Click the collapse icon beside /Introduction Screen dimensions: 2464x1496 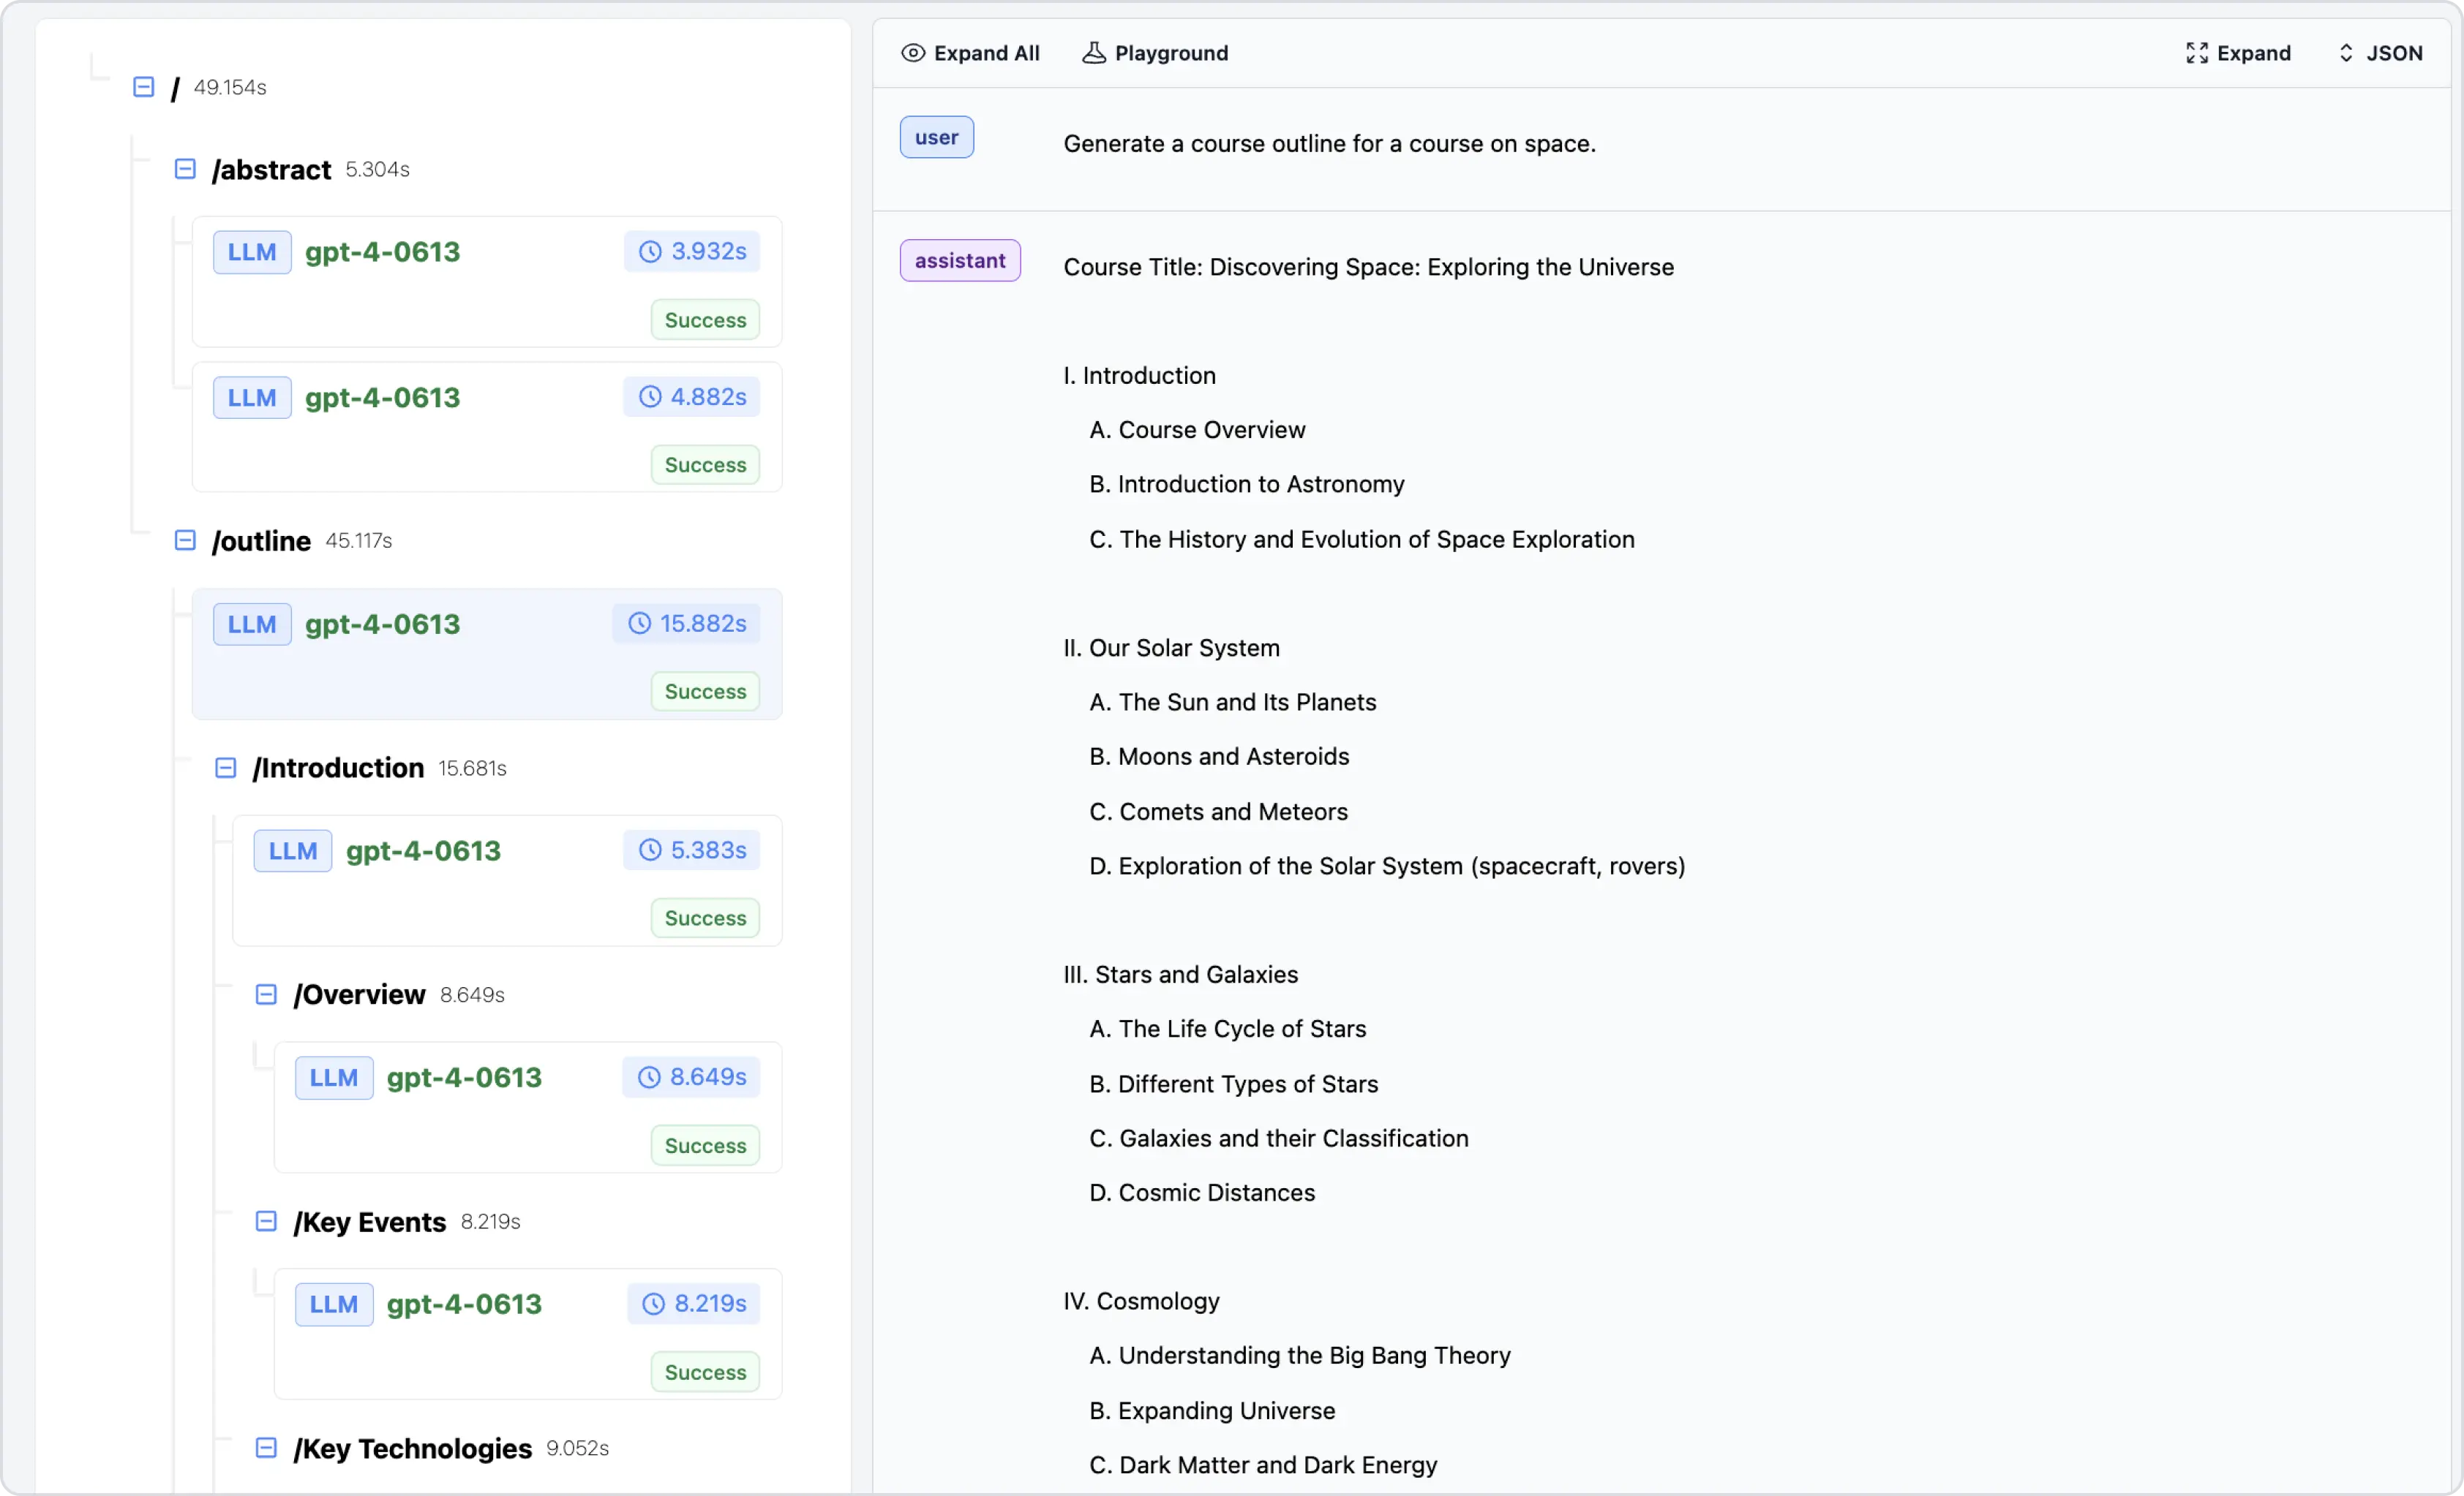click(x=225, y=767)
